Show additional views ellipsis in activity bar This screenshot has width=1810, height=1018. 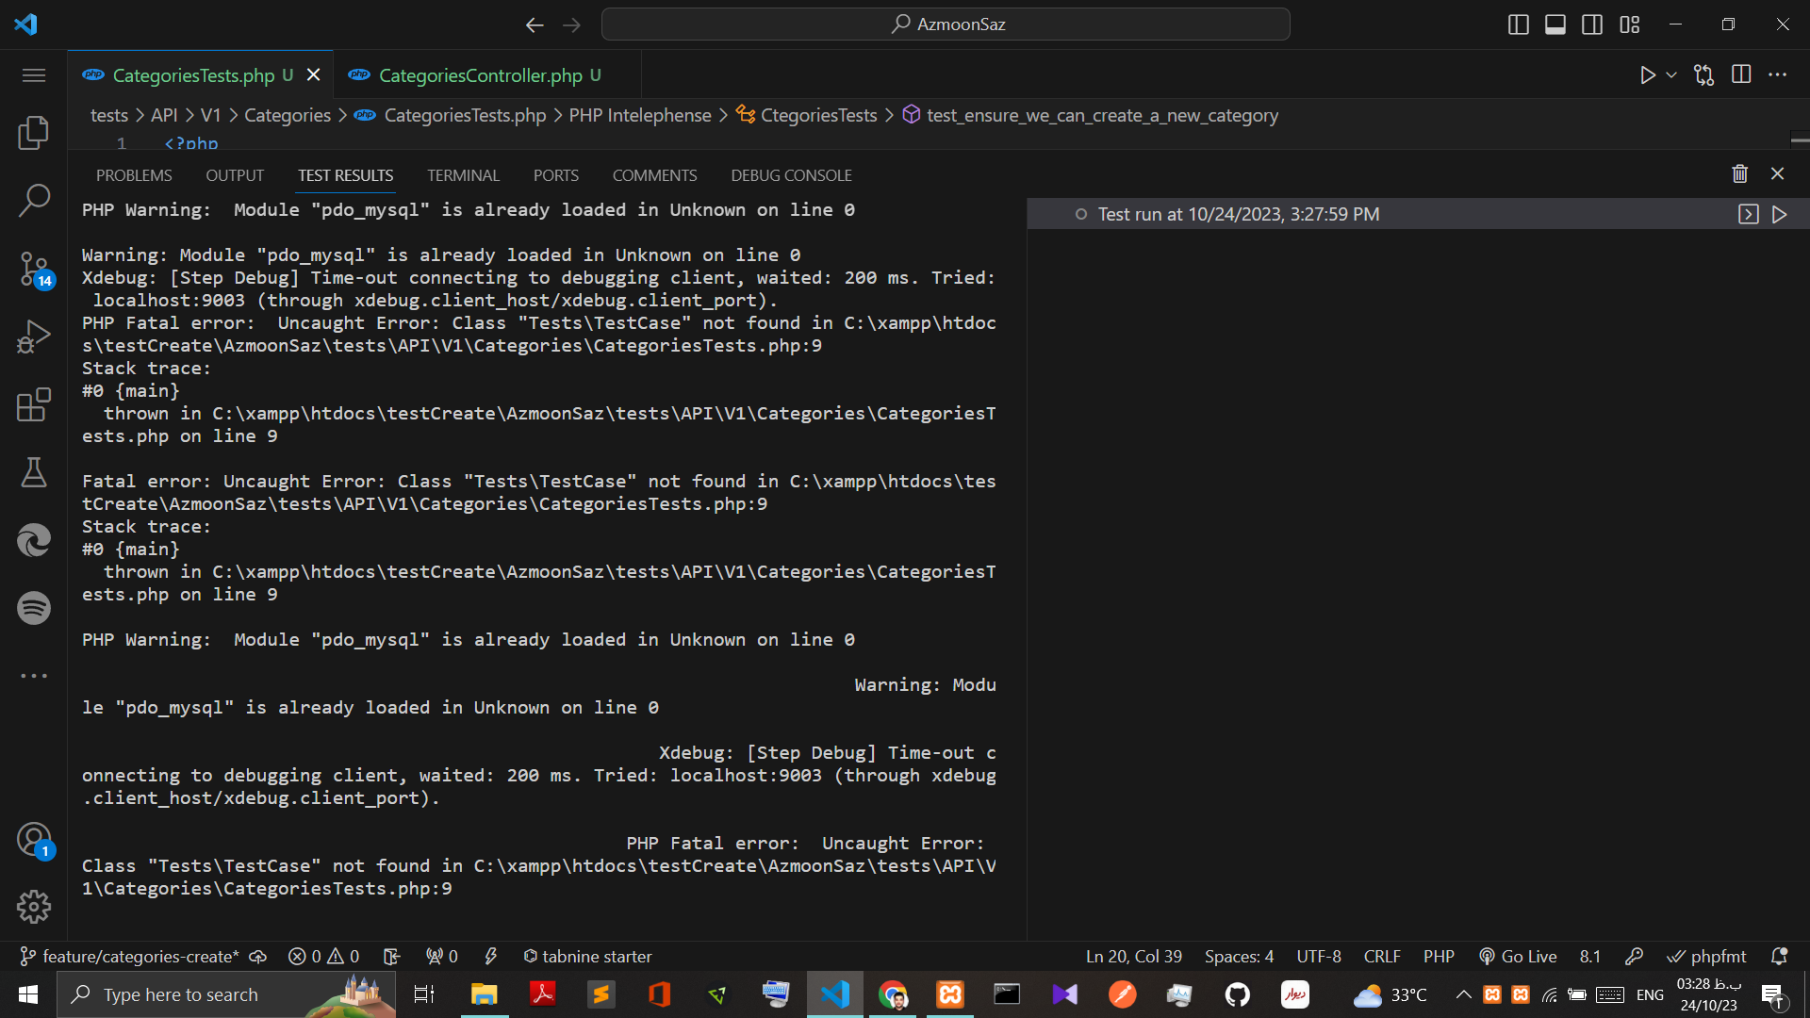(x=34, y=676)
